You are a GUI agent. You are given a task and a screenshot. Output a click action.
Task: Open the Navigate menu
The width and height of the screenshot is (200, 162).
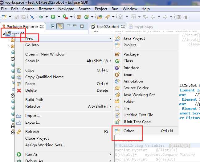pyautogui.click(x=66, y=9)
